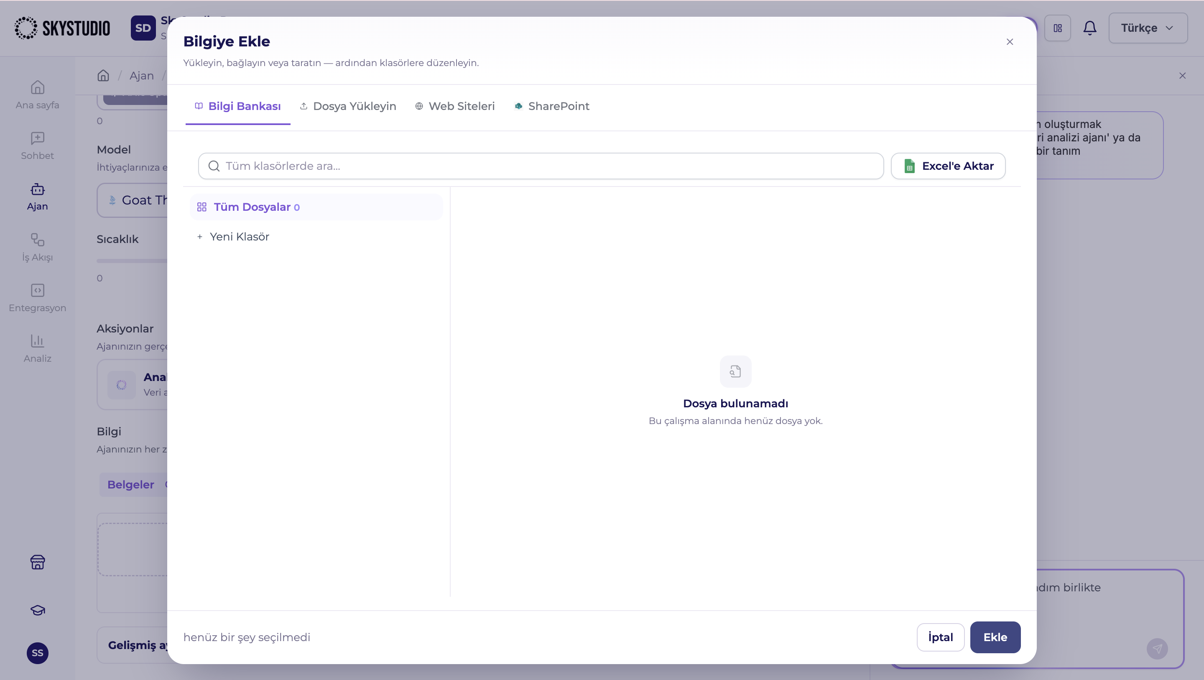Viewport: 1204px width, 680px height.
Task: Click the Sıcaklık slider track
Action: click(x=132, y=261)
